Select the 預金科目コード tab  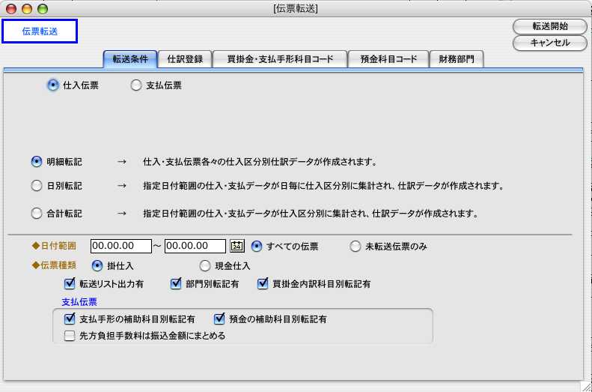point(390,59)
